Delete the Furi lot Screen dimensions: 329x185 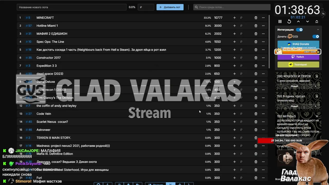(x=256, y=178)
